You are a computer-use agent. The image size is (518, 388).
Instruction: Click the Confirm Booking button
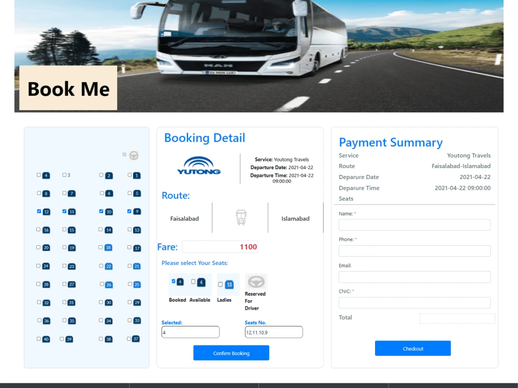[231, 353]
